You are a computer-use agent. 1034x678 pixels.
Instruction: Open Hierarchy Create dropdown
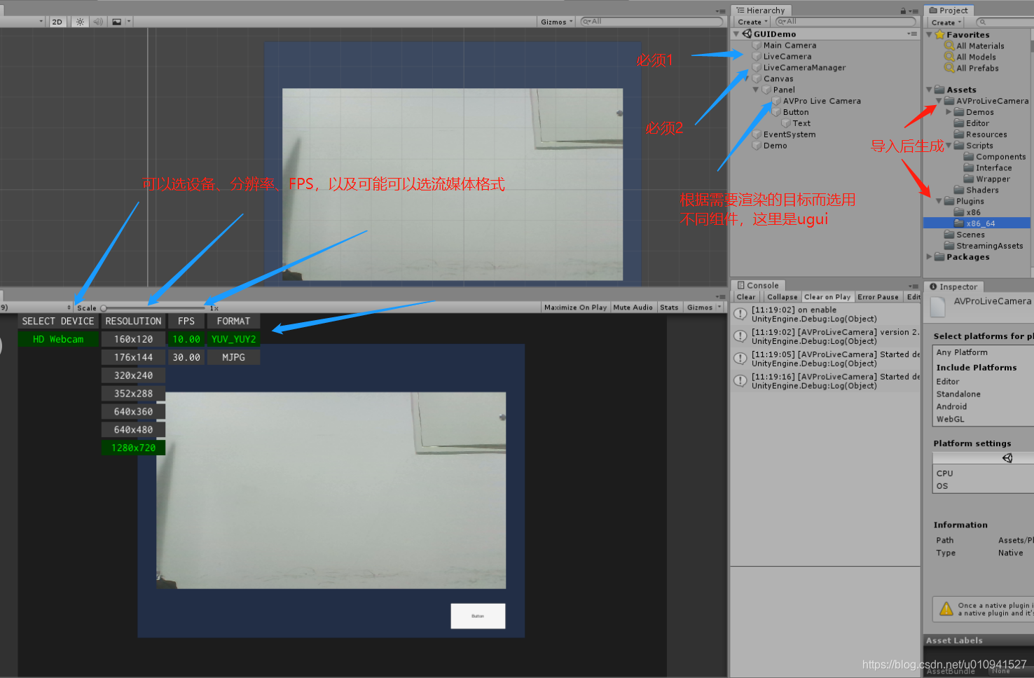[x=753, y=22]
